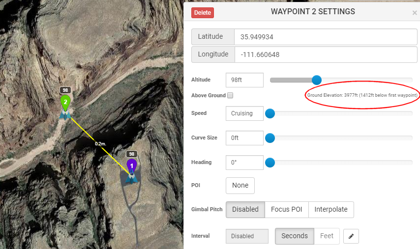The image size is (420, 249).
Task: Enable the Above Ground checkbox
Action: click(230, 95)
